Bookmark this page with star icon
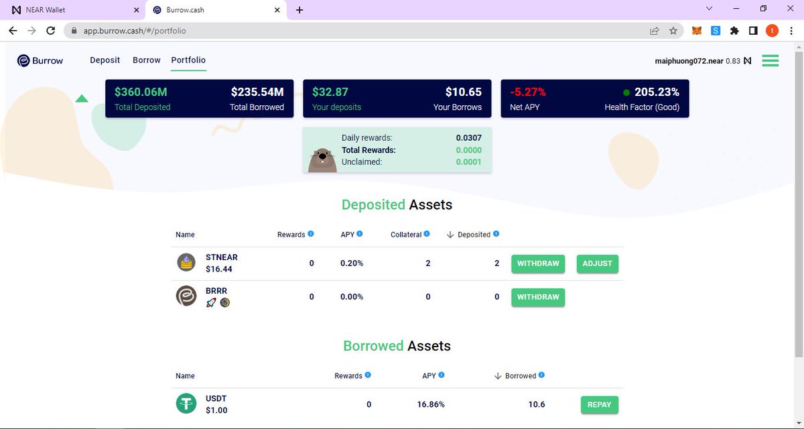The image size is (804, 429). 673,31
